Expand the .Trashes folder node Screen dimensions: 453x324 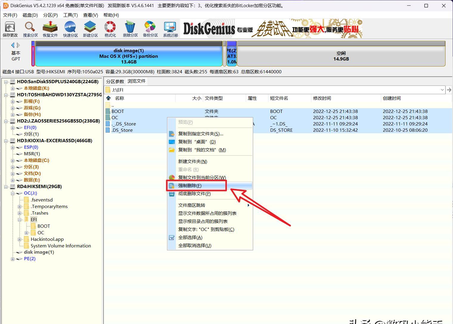coord(20,213)
